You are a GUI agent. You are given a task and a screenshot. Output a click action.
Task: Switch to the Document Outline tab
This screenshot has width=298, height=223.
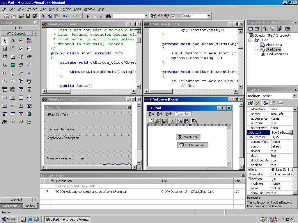click(12, 206)
